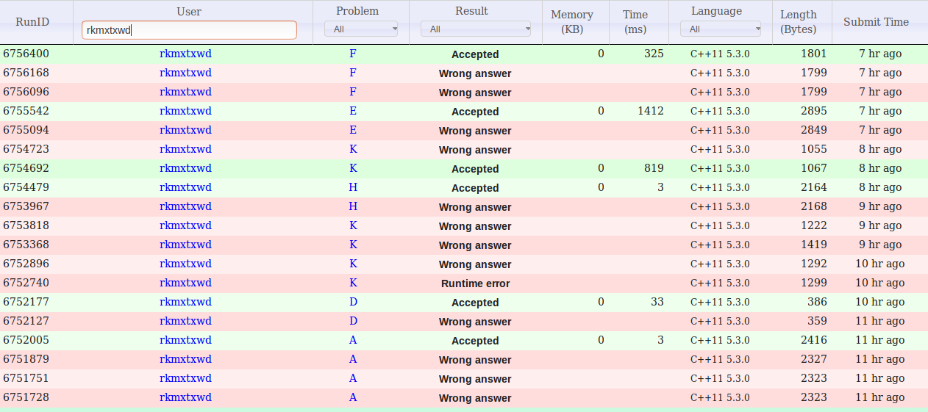Open problem E link for run 6755542
Image resolution: width=928 pixels, height=412 pixels.
coord(353,111)
